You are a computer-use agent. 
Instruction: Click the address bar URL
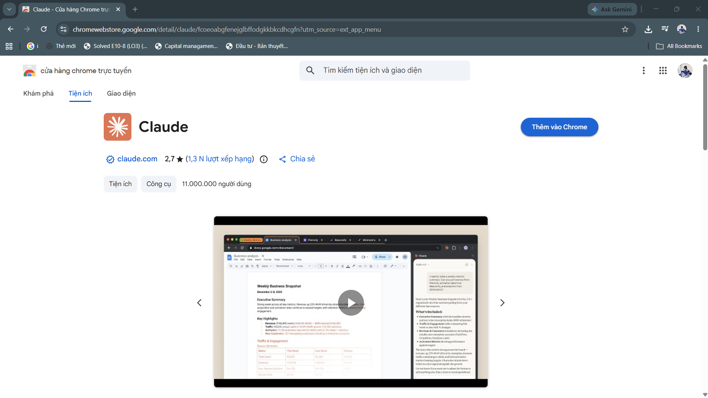[x=227, y=30]
